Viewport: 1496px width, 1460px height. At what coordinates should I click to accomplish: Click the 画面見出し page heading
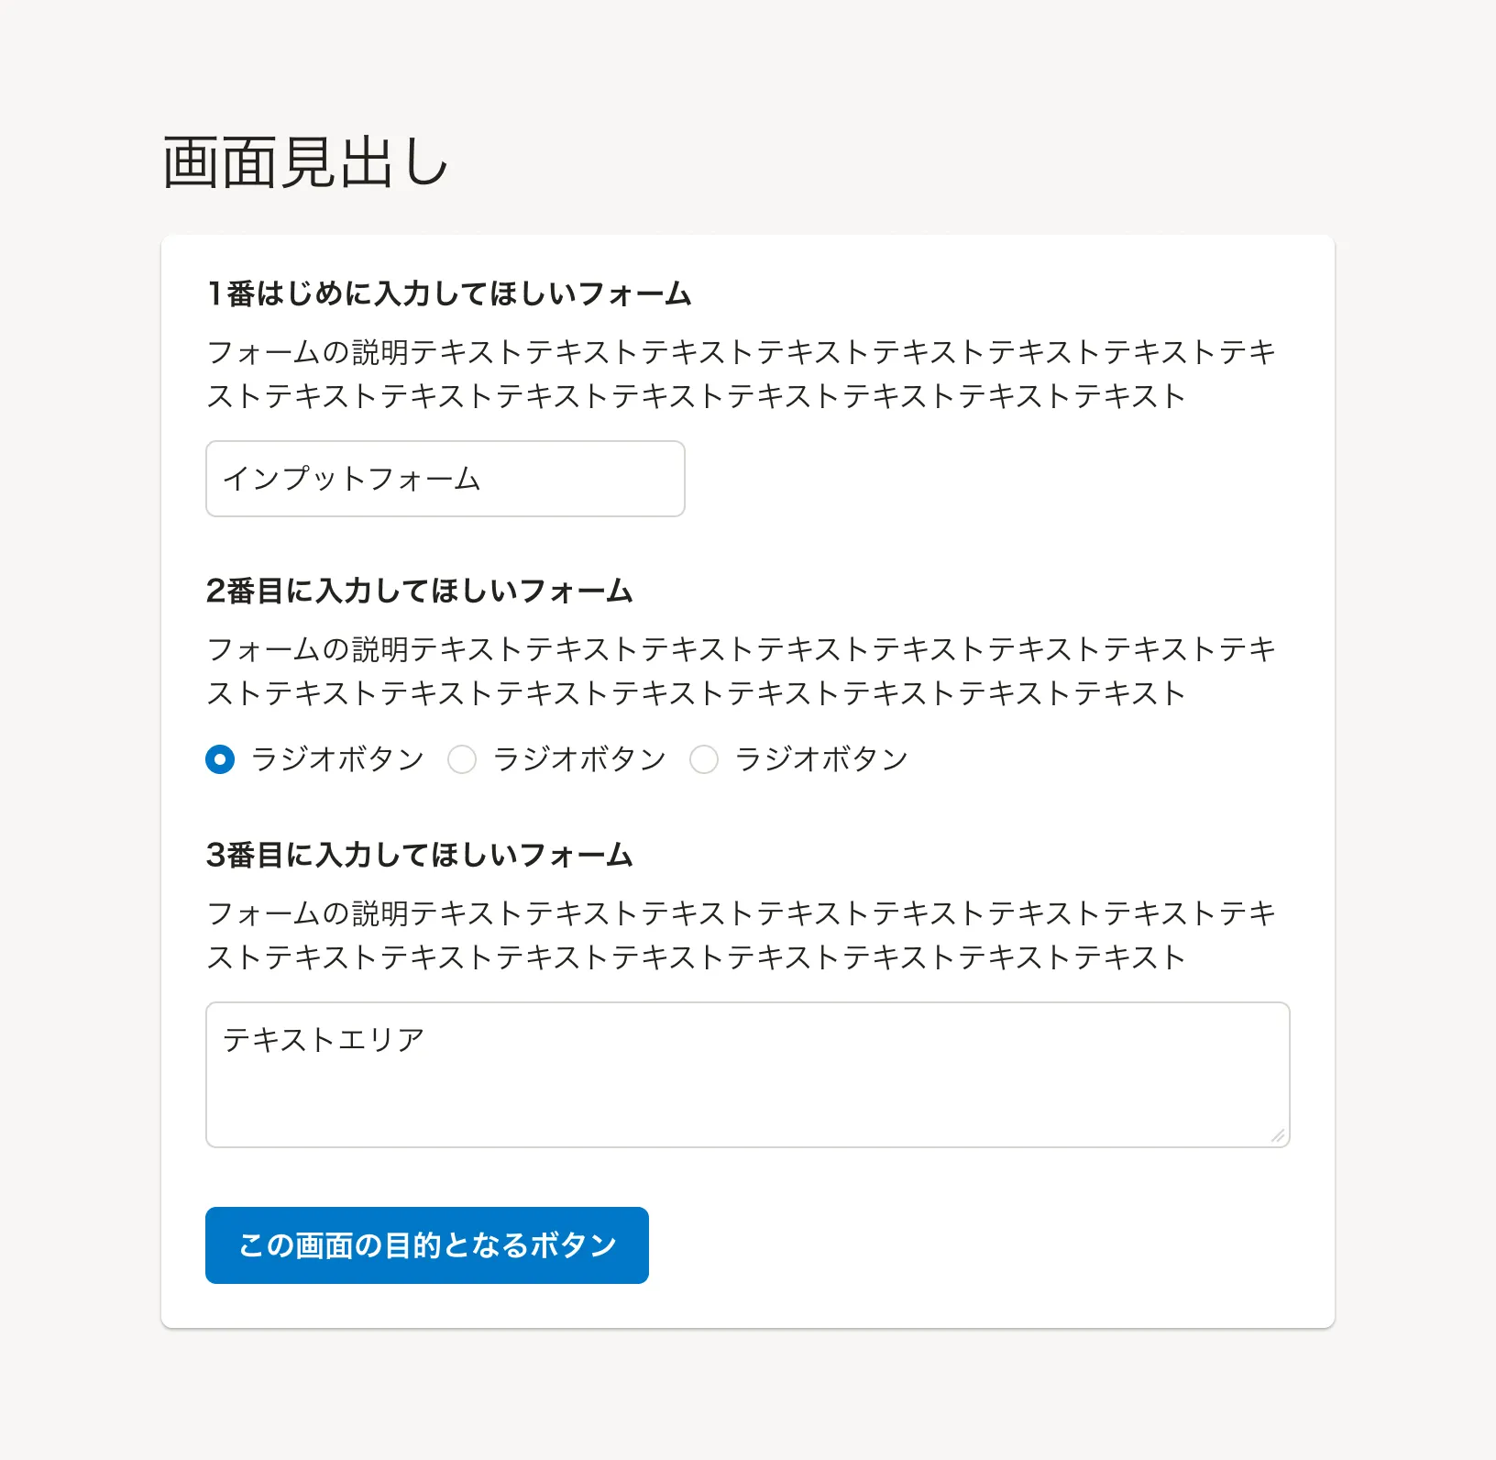[305, 163]
